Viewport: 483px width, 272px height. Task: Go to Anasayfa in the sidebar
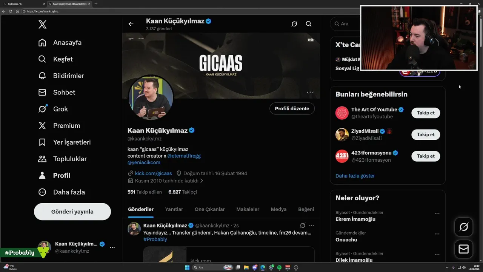[x=60, y=43]
